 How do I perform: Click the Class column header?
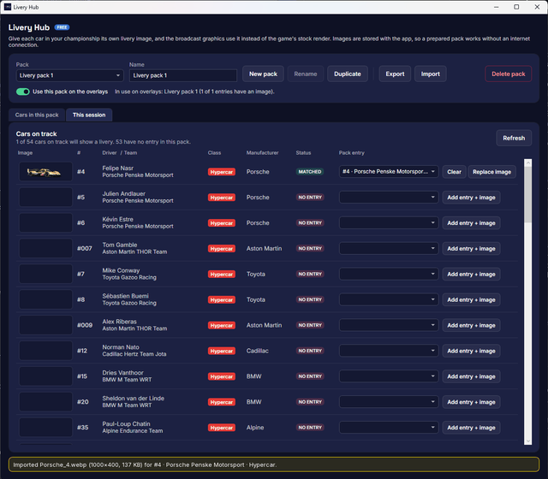click(x=214, y=152)
